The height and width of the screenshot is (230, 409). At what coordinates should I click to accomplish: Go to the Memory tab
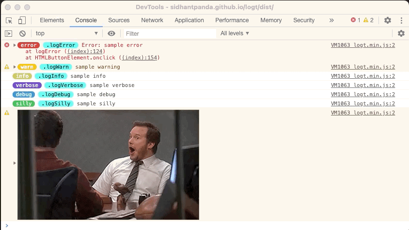pyautogui.click(x=271, y=20)
